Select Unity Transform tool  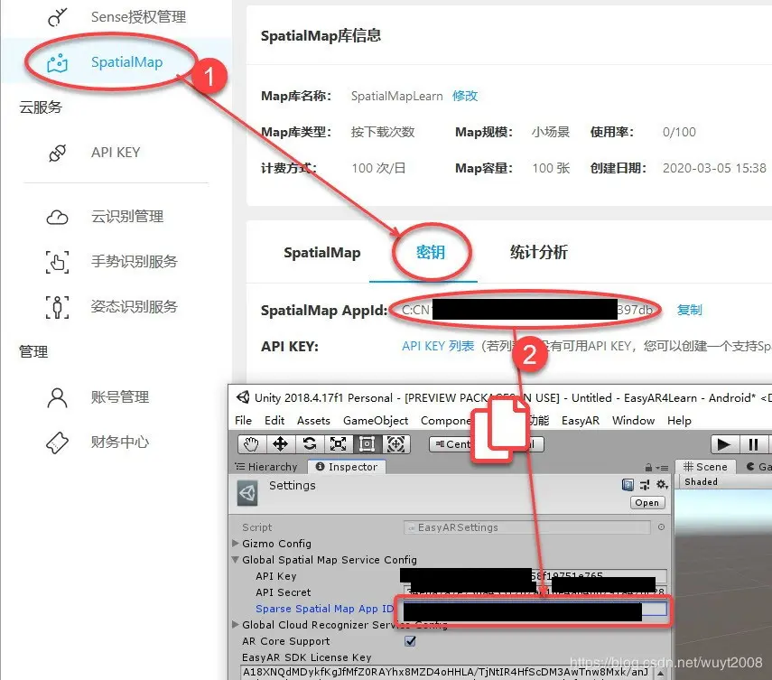point(395,444)
